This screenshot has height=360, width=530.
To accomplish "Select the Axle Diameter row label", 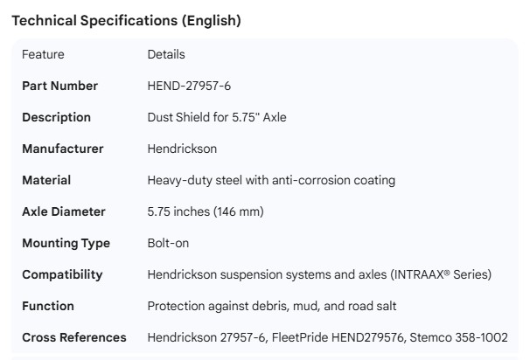I will pos(63,211).
